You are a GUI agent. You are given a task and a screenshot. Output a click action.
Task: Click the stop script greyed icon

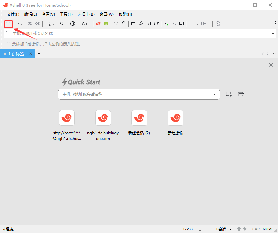tap(174, 24)
